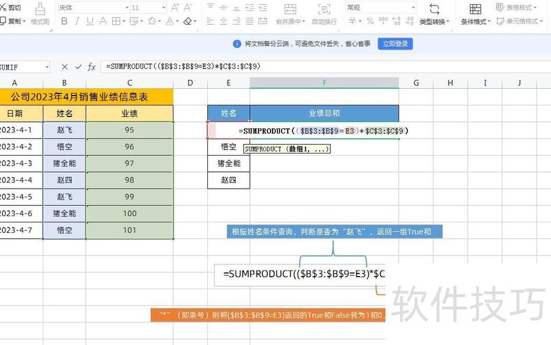The width and height of the screenshot is (551, 345).
Task: Open the Font name 宋体 dropdown
Action: 127,8
